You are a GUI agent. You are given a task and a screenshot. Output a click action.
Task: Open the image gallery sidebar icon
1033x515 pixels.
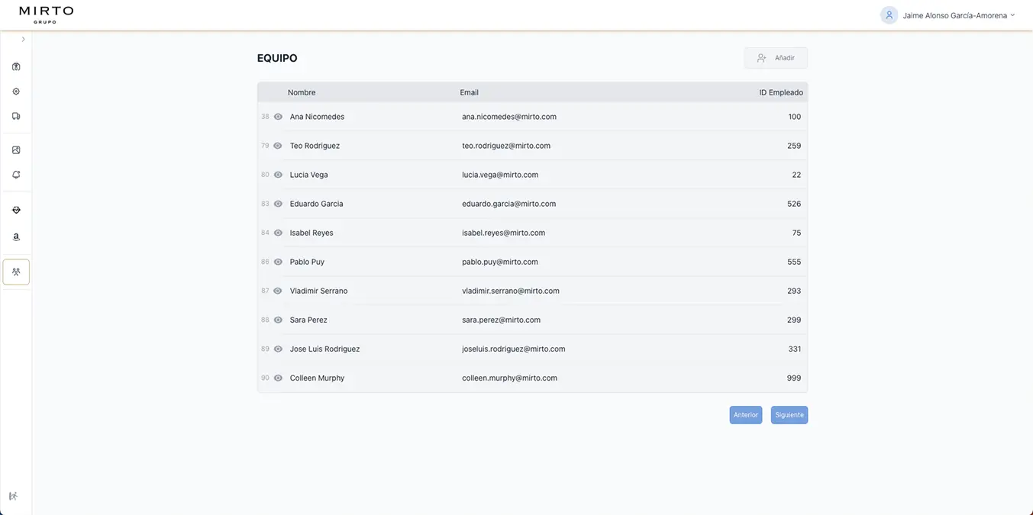coord(16,150)
